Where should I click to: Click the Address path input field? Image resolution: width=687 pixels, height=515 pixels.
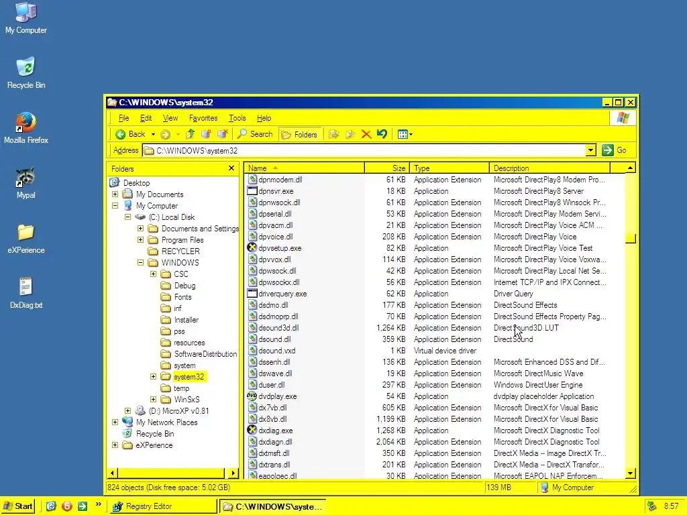[364, 150]
